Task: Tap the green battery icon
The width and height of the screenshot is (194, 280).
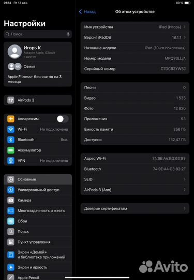Action: tap(11, 150)
